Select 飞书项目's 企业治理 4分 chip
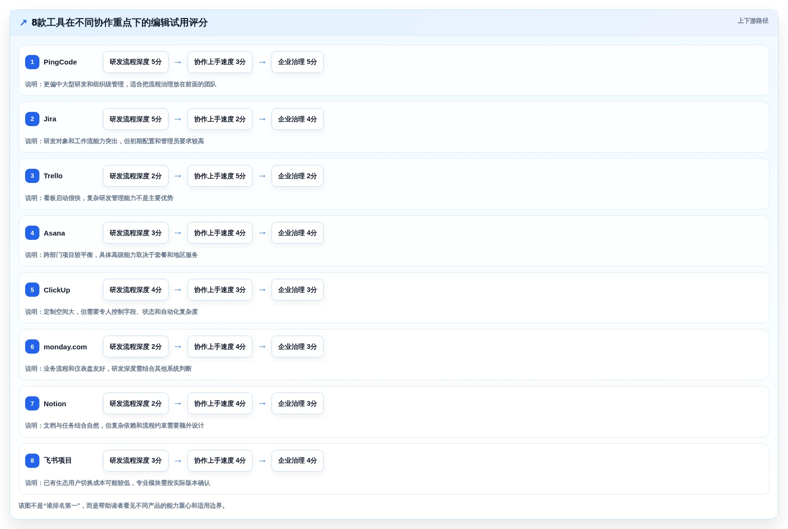The image size is (788, 529). click(298, 461)
